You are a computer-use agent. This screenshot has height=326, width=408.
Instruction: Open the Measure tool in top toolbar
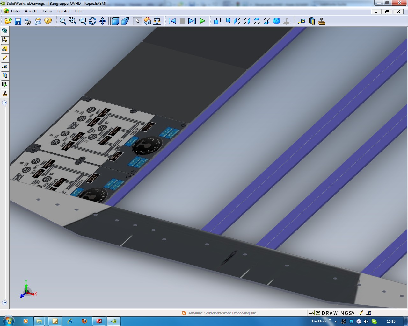point(302,21)
